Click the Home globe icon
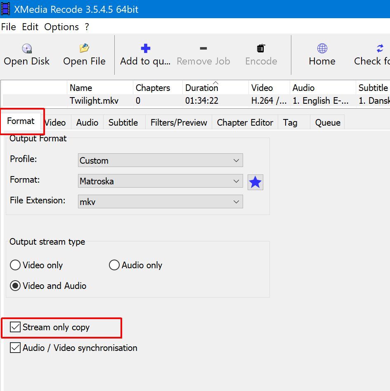The height and width of the screenshot is (391, 390). (322, 48)
